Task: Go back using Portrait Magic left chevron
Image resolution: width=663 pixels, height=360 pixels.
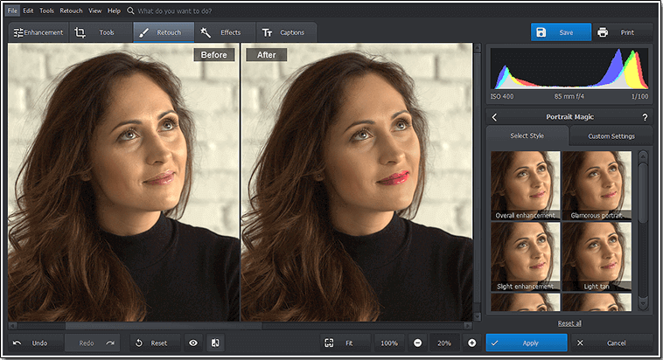Action: pyautogui.click(x=494, y=117)
